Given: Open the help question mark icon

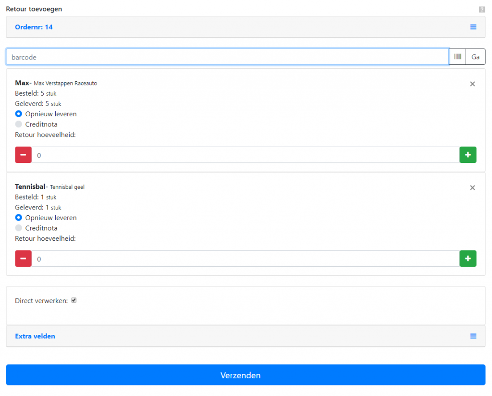Looking at the screenshot, I should pyautogui.click(x=481, y=10).
